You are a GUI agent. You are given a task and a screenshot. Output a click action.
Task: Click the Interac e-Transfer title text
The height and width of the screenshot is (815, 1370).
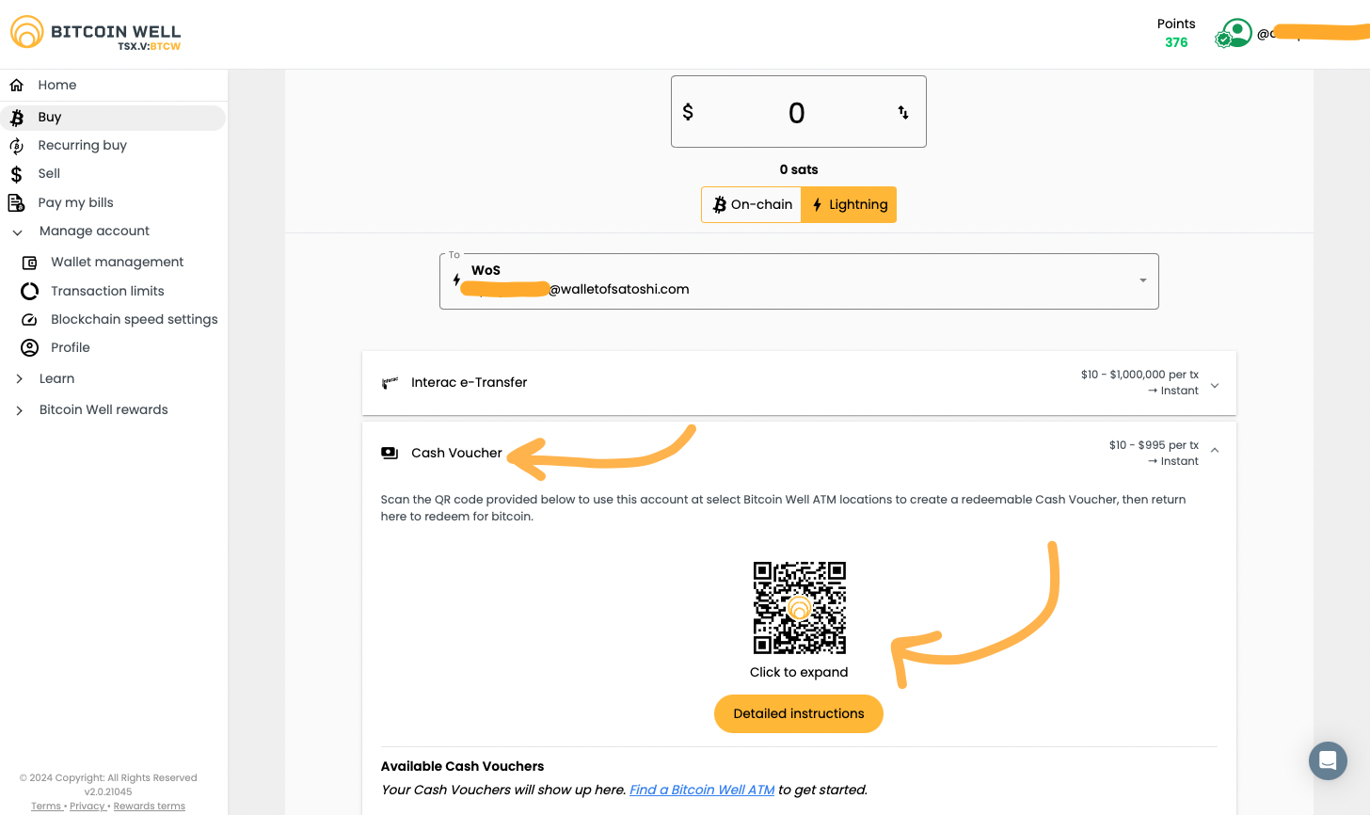point(469,382)
